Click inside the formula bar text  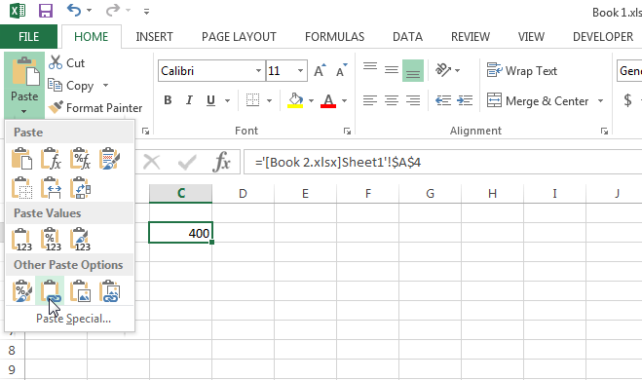(338, 163)
